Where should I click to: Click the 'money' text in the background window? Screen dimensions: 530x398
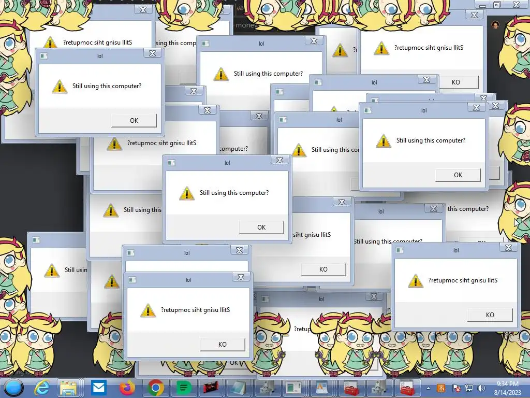[246, 25]
